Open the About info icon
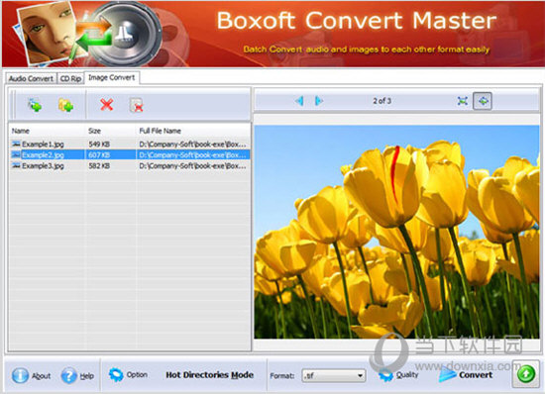Image resolution: width=545 pixels, height=394 pixels. pyautogui.click(x=20, y=375)
